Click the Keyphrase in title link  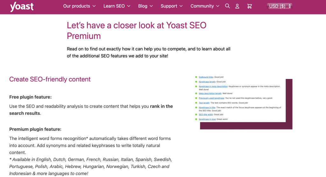[207, 108]
